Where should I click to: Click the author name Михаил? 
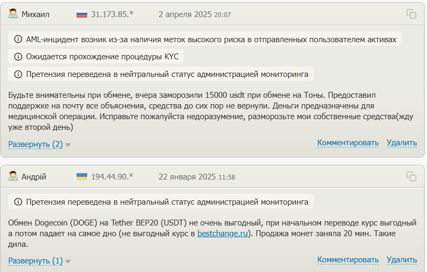pos(35,14)
